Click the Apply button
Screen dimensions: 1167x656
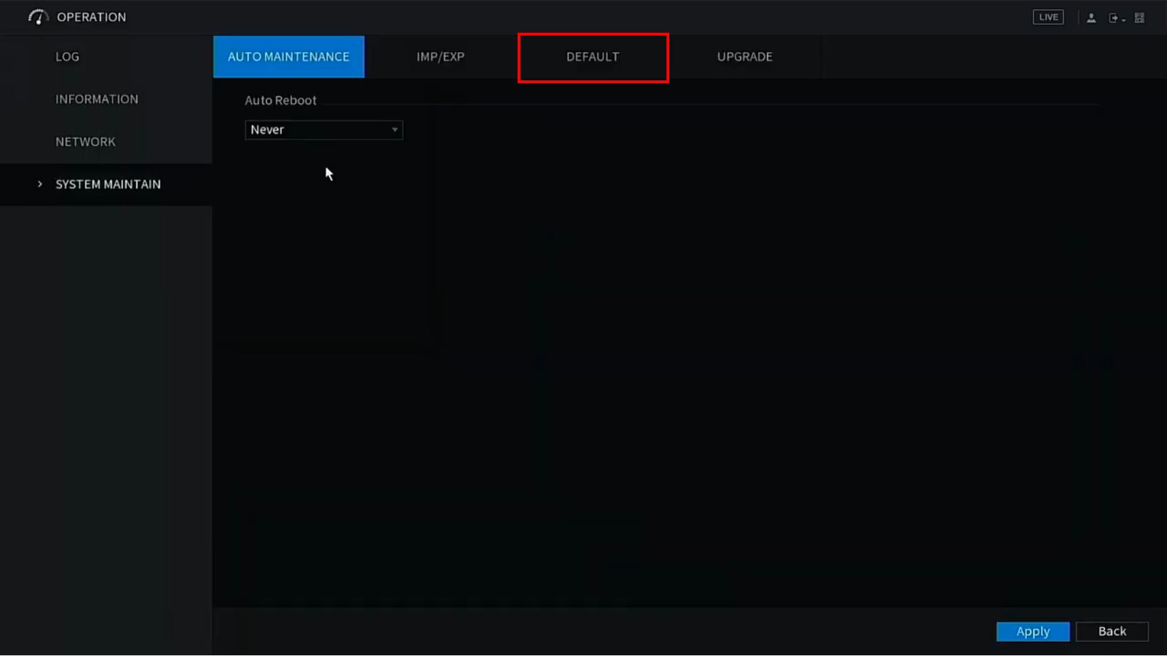(1033, 631)
